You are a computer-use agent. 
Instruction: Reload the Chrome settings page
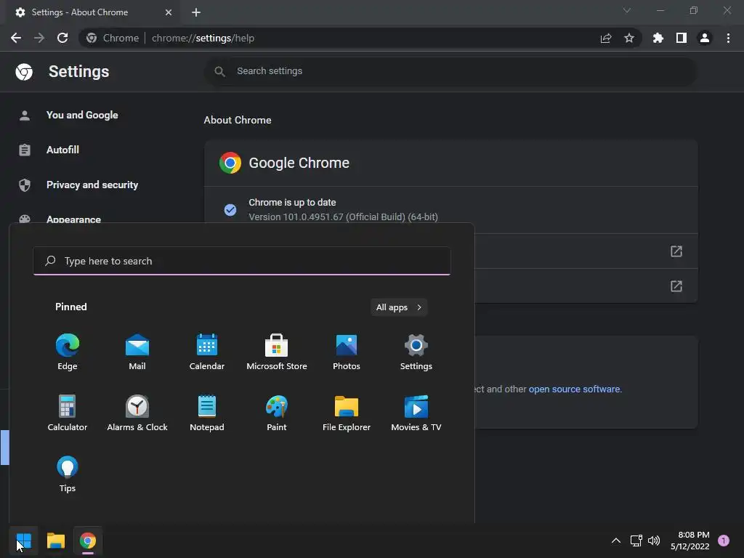(62, 38)
